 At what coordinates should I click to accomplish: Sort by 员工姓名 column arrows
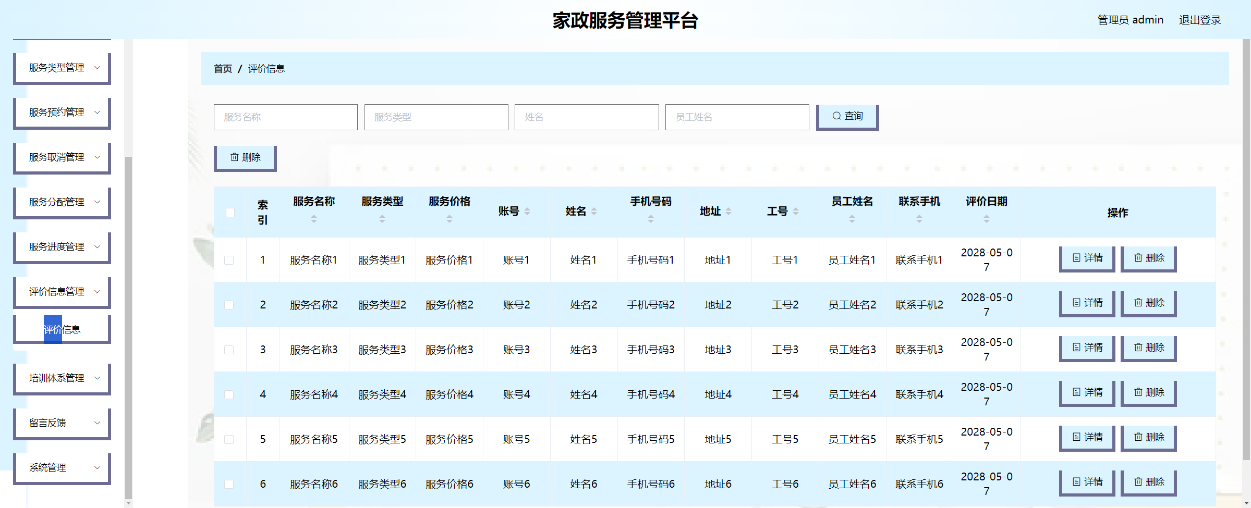pyautogui.click(x=852, y=219)
